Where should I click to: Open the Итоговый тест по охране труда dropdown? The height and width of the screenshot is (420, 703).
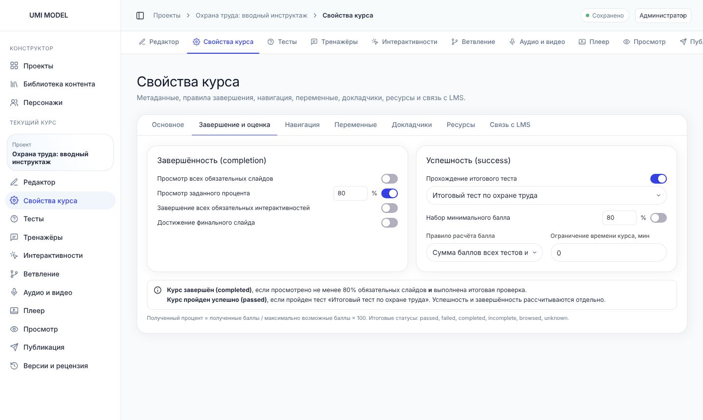(546, 195)
